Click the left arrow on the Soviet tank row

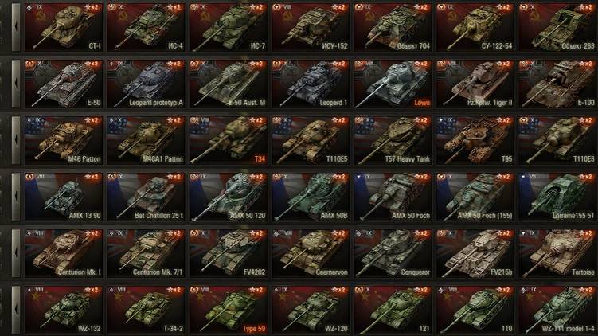pos(16,27)
